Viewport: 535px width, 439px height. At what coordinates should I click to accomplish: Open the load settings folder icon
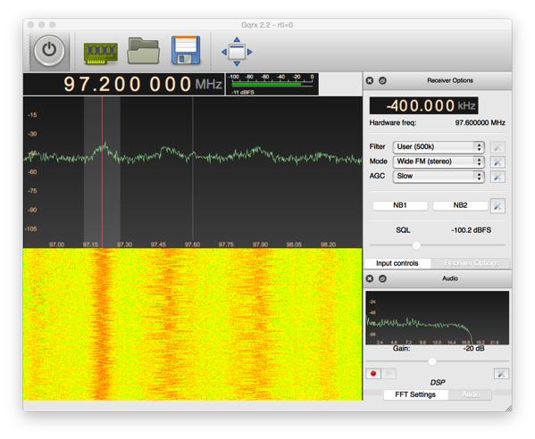click(143, 51)
